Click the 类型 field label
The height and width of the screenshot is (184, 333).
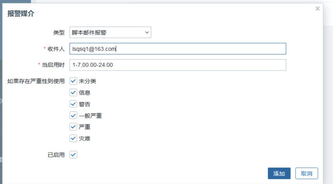[59, 32]
